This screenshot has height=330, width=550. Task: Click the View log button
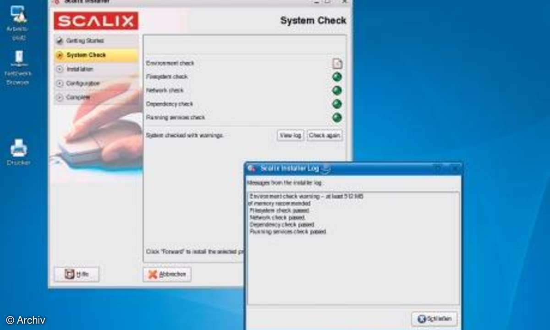(x=290, y=135)
